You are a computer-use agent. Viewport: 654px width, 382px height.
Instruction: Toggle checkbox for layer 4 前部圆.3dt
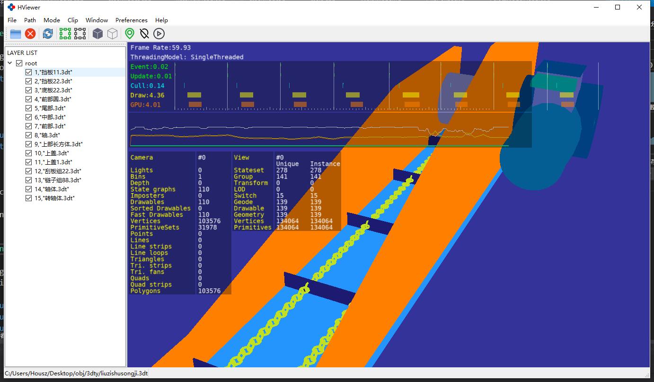pos(29,99)
